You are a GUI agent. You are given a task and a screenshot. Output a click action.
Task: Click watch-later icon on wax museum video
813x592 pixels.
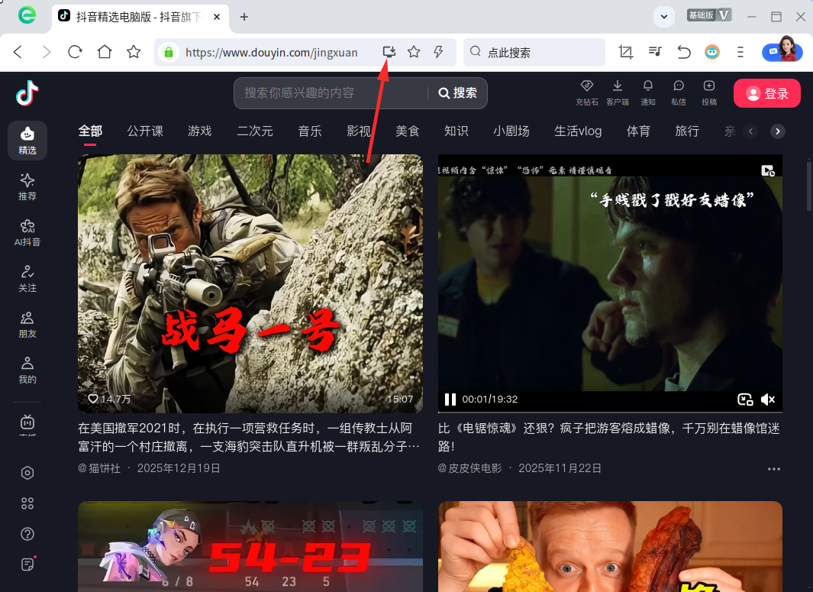tap(768, 170)
